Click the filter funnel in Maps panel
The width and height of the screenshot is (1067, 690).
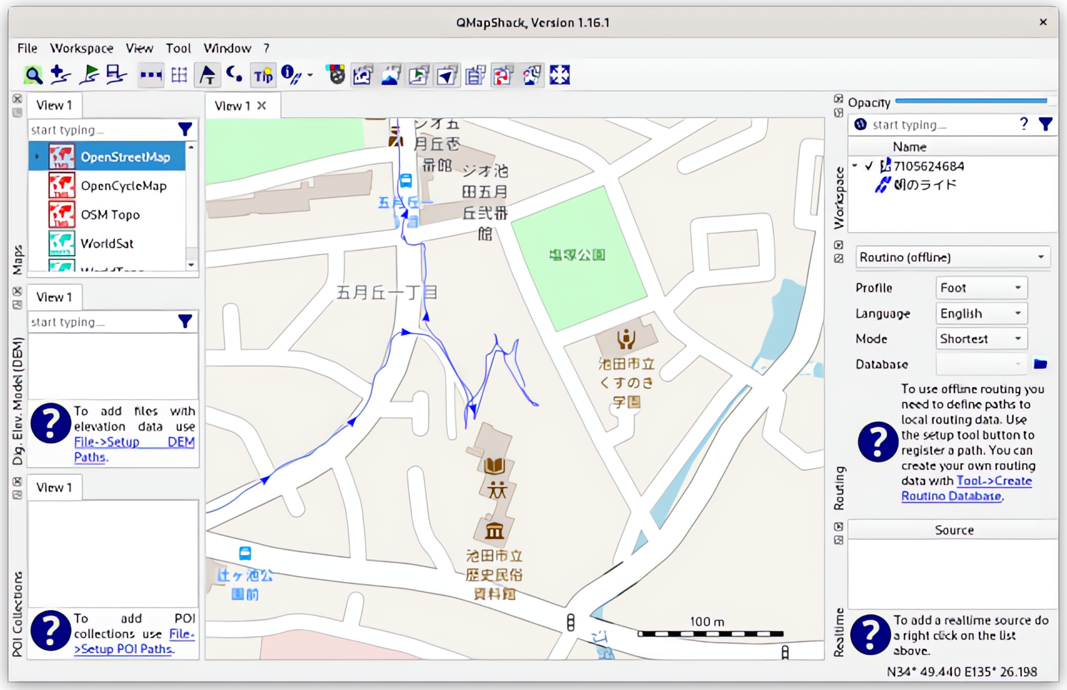[x=185, y=130]
